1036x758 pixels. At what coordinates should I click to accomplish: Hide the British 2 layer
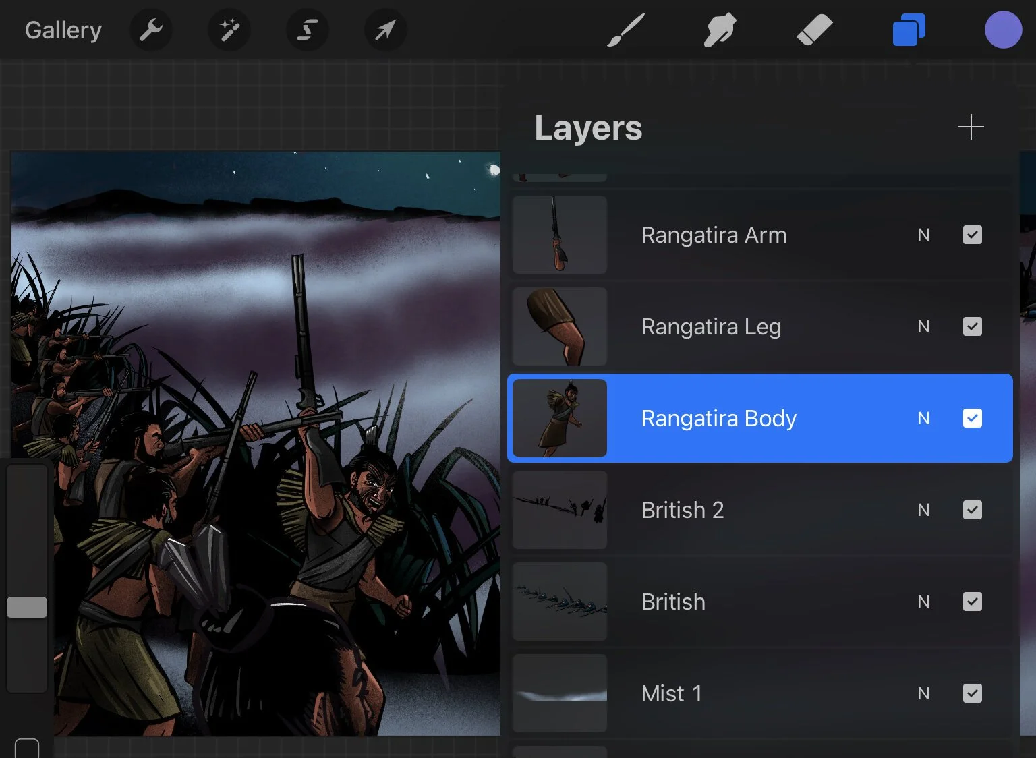tap(973, 510)
